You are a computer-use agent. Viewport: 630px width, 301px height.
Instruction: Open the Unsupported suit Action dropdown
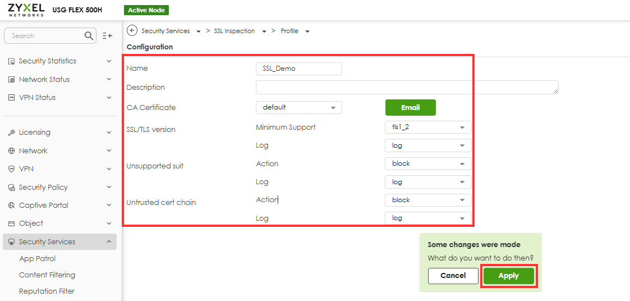[427, 164]
